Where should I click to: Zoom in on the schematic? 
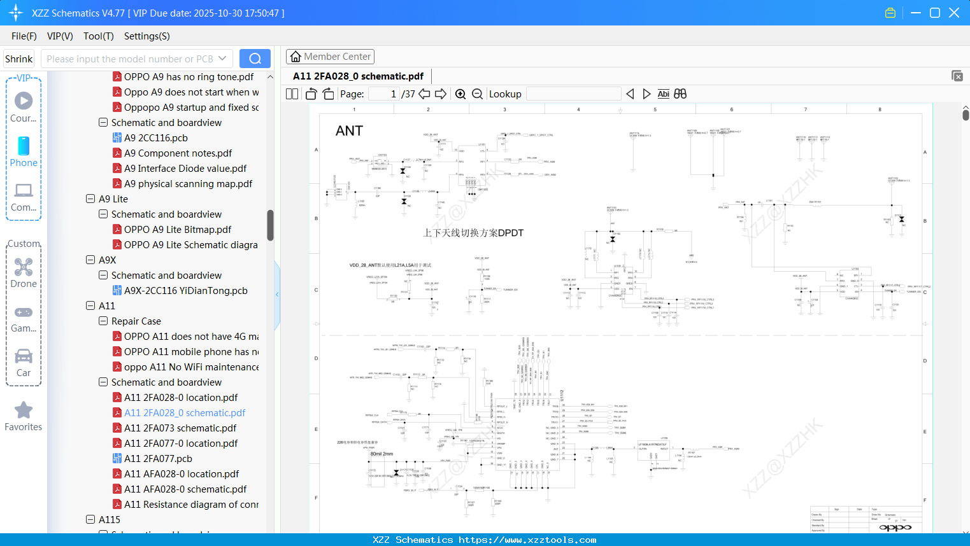(x=460, y=94)
